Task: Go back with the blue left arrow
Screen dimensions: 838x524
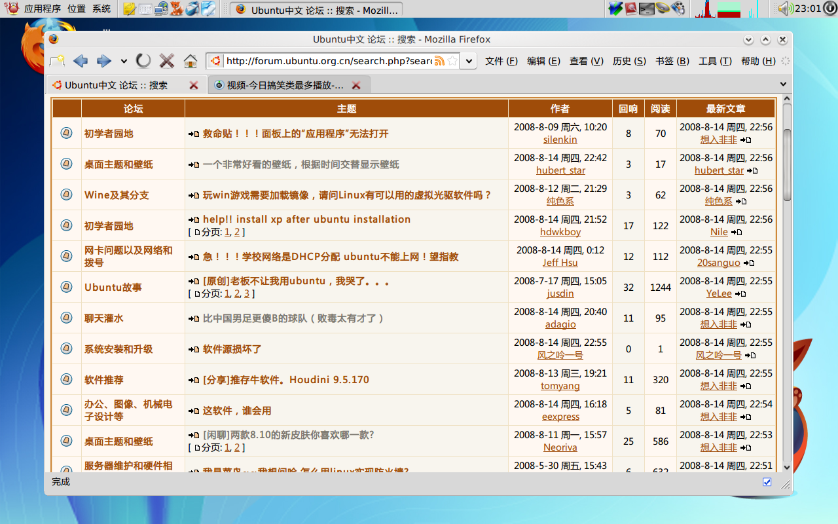Action: [81, 61]
